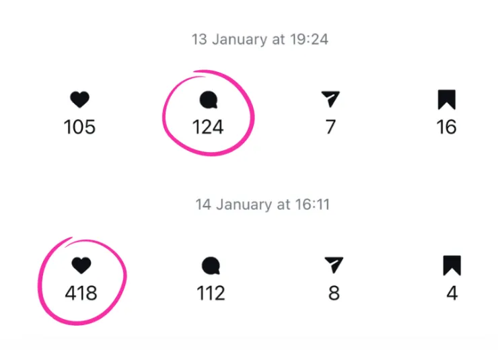Click the comment bubble icon above 112

pyautogui.click(x=210, y=267)
